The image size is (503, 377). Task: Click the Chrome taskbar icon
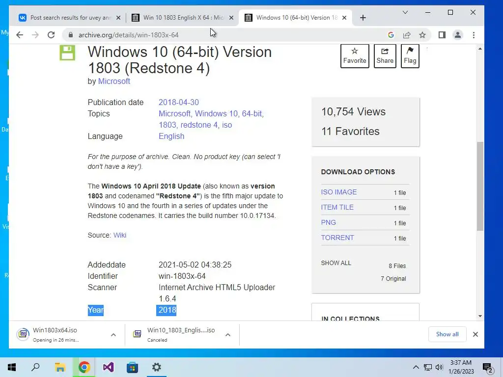pyautogui.click(x=84, y=367)
